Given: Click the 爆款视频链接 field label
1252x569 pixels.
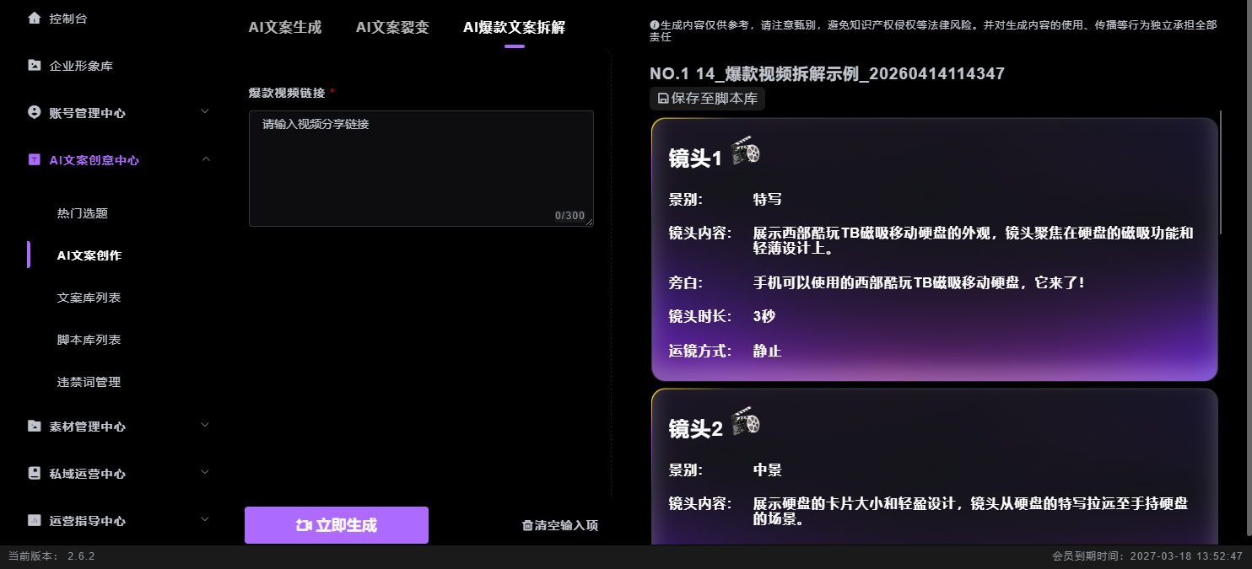Looking at the screenshot, I should tap(287, 92).
